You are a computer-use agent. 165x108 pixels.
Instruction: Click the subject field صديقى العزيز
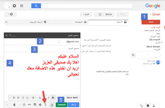pos(42,48)
